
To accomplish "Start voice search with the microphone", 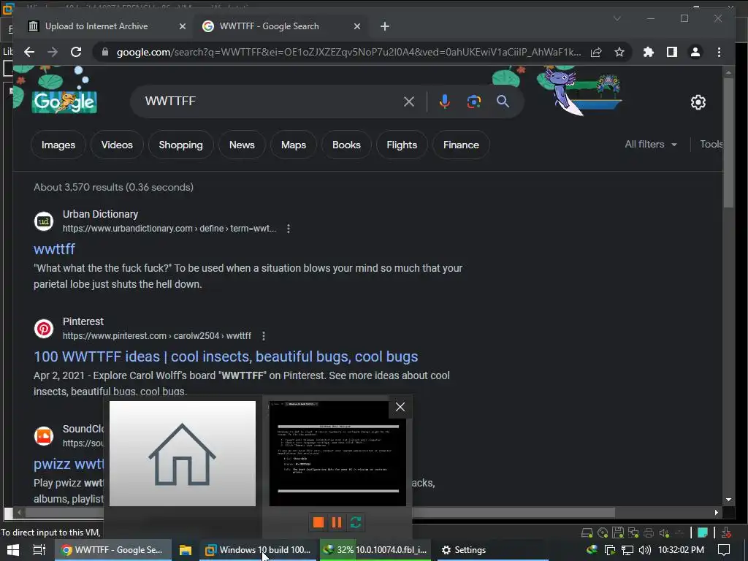I will click(444, 101).
